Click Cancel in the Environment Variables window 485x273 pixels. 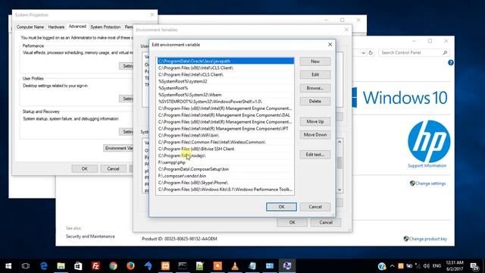(x=326, y=222)
